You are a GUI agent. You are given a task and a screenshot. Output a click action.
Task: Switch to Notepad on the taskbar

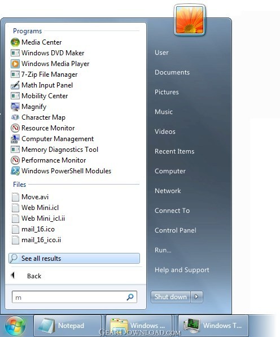click(x=68, y=325)
